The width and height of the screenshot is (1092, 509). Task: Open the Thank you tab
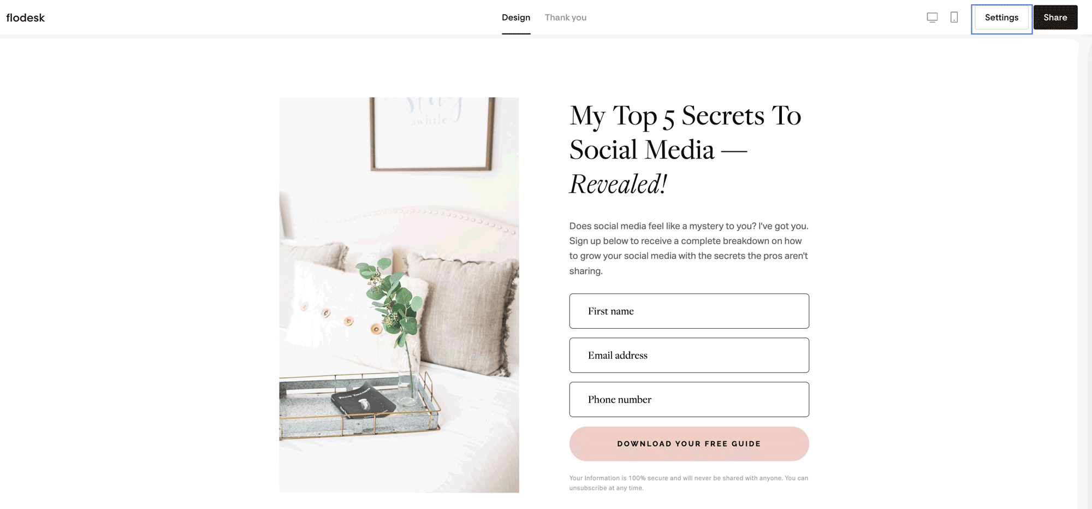pyautogui.click(x=566, y=17)
